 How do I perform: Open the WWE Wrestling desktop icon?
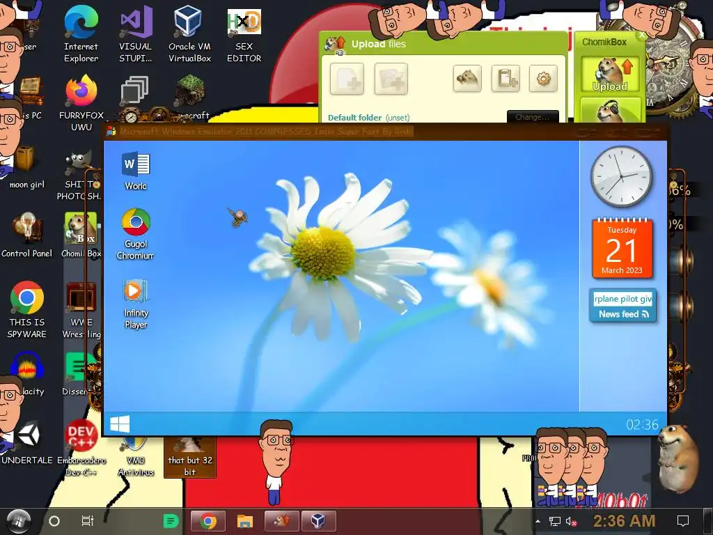81,309
